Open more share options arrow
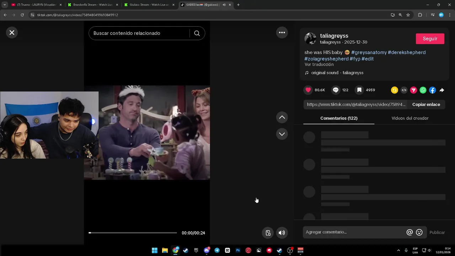Screen dimensions: 455x256 point(442,90)
